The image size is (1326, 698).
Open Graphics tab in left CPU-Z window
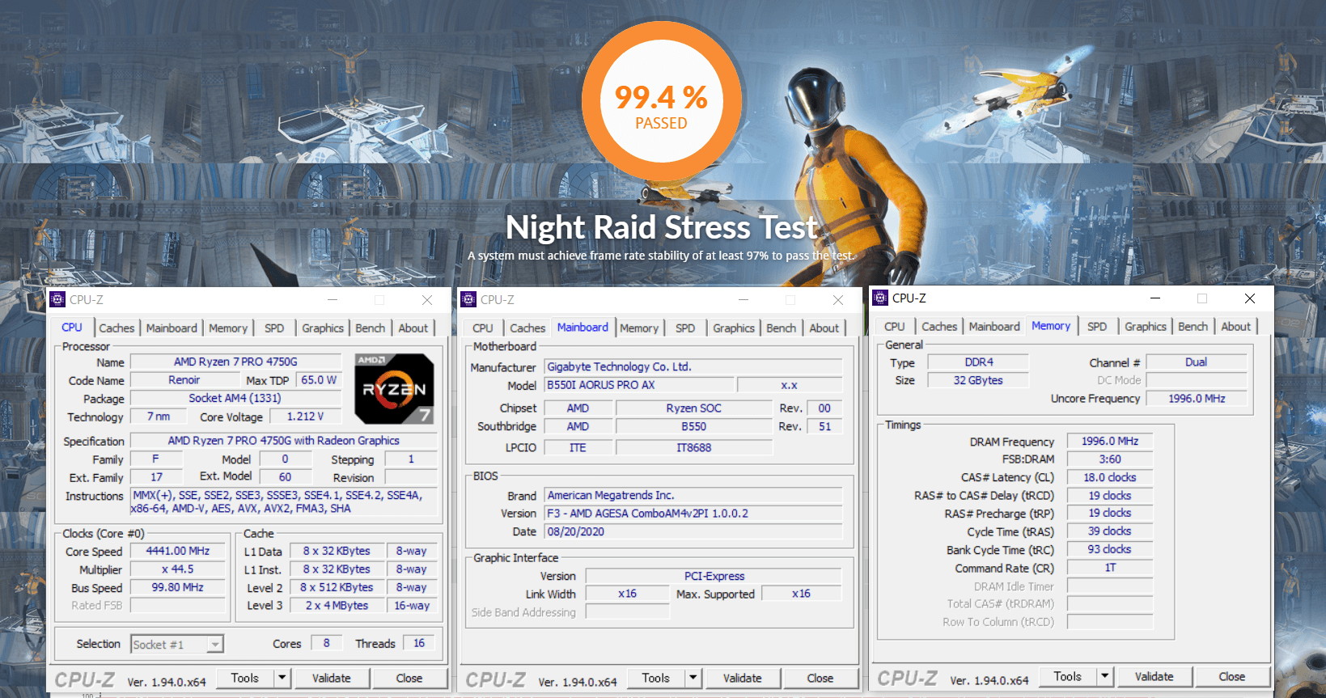click(323, 328)
